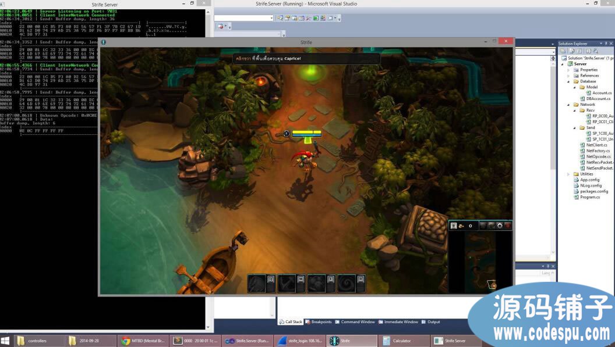Collapse the Server project node
The image size is (615, 347).
[x=563, y=64]
